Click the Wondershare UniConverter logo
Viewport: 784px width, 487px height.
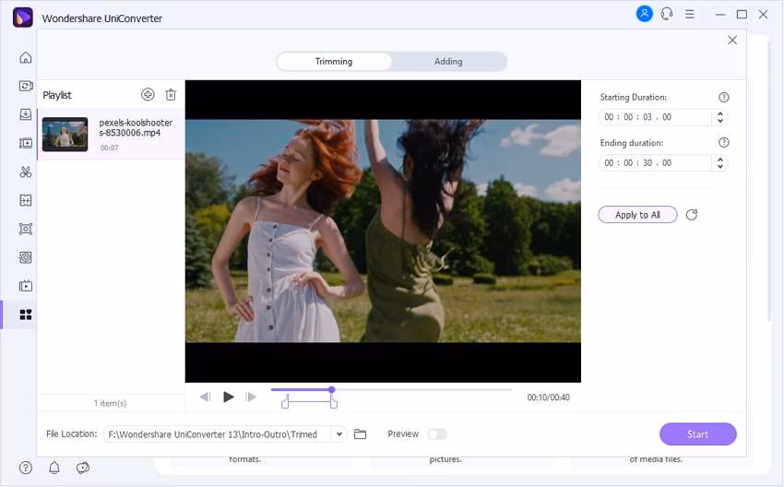(22, 18)
